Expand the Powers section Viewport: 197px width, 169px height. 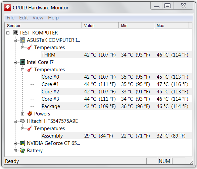(22, 114)
